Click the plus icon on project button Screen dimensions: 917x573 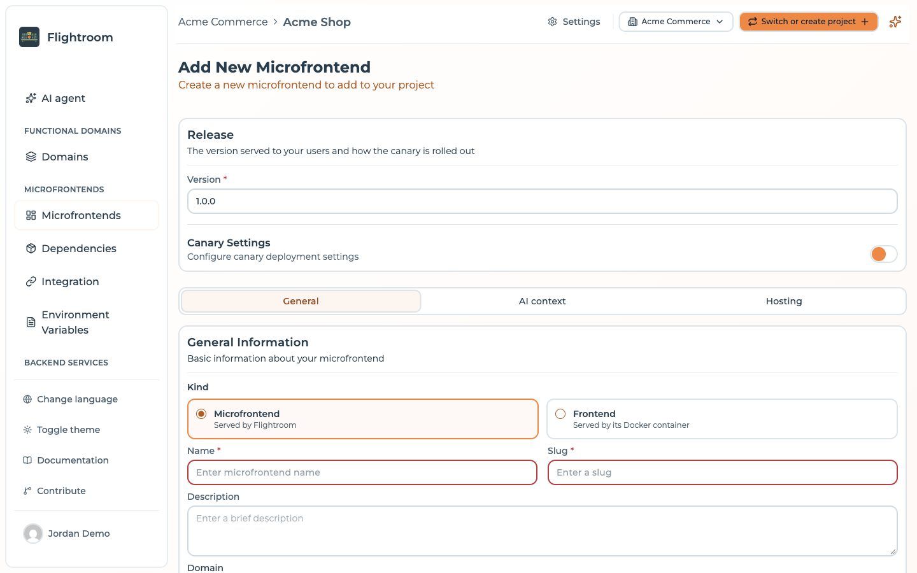865,22
